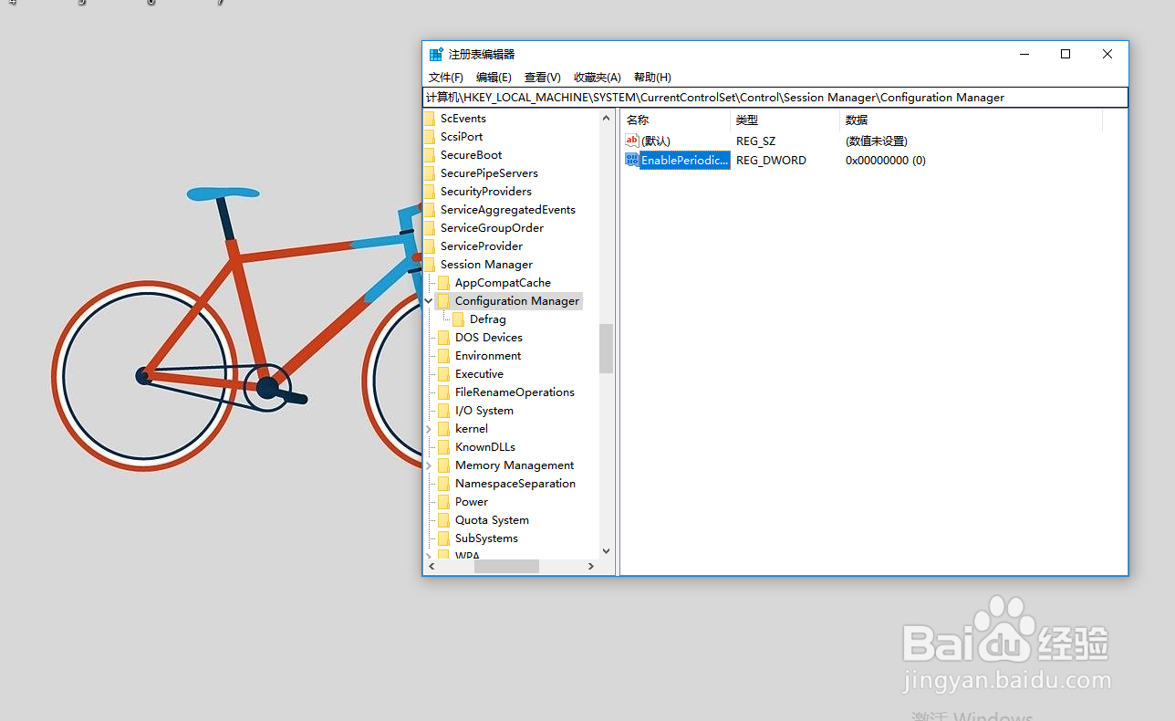The width and height of the screenshot is (1175, 721).
Task: Select the Executive tree label
Action: coord(479,374)
